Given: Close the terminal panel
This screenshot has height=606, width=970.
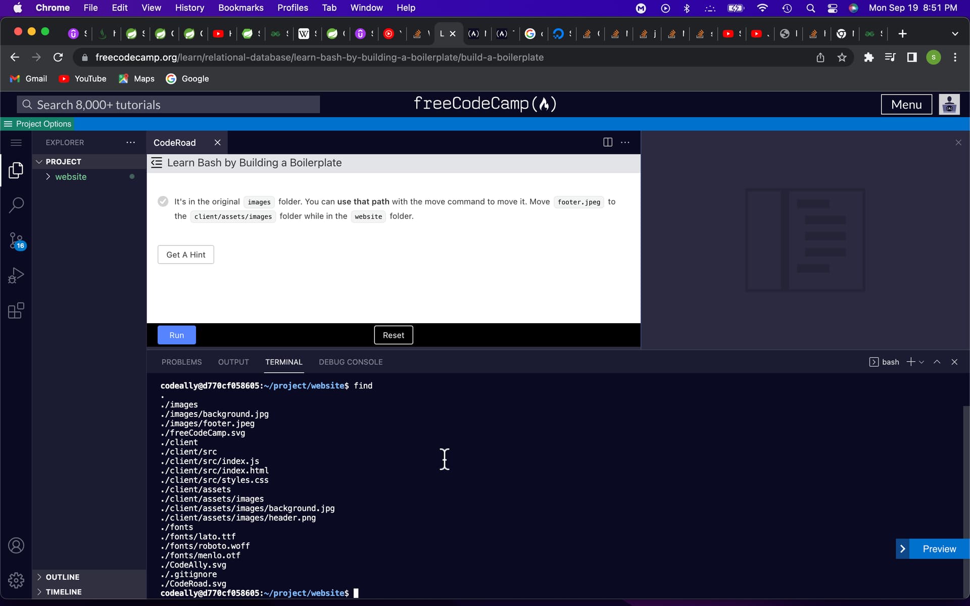Looking at the screenshot, I should click(954, 362).
